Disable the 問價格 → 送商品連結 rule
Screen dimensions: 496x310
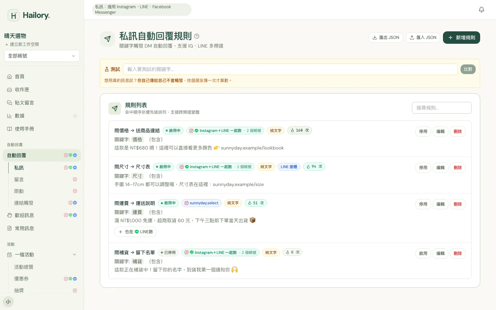[x=423, y=132]
